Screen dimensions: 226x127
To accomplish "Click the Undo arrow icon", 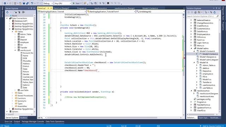I will [x=32, y=3].
